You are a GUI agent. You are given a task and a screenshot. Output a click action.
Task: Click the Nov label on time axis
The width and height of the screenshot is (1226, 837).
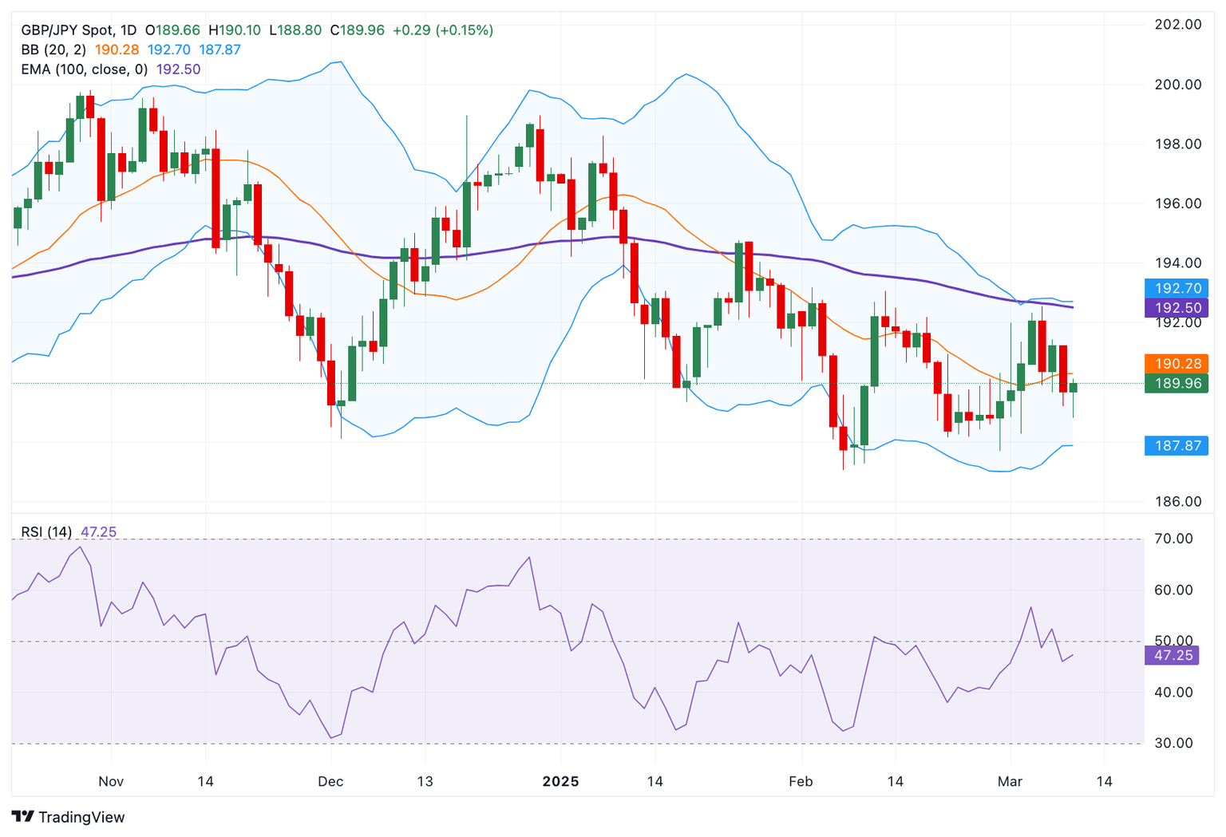coord(111,781)
